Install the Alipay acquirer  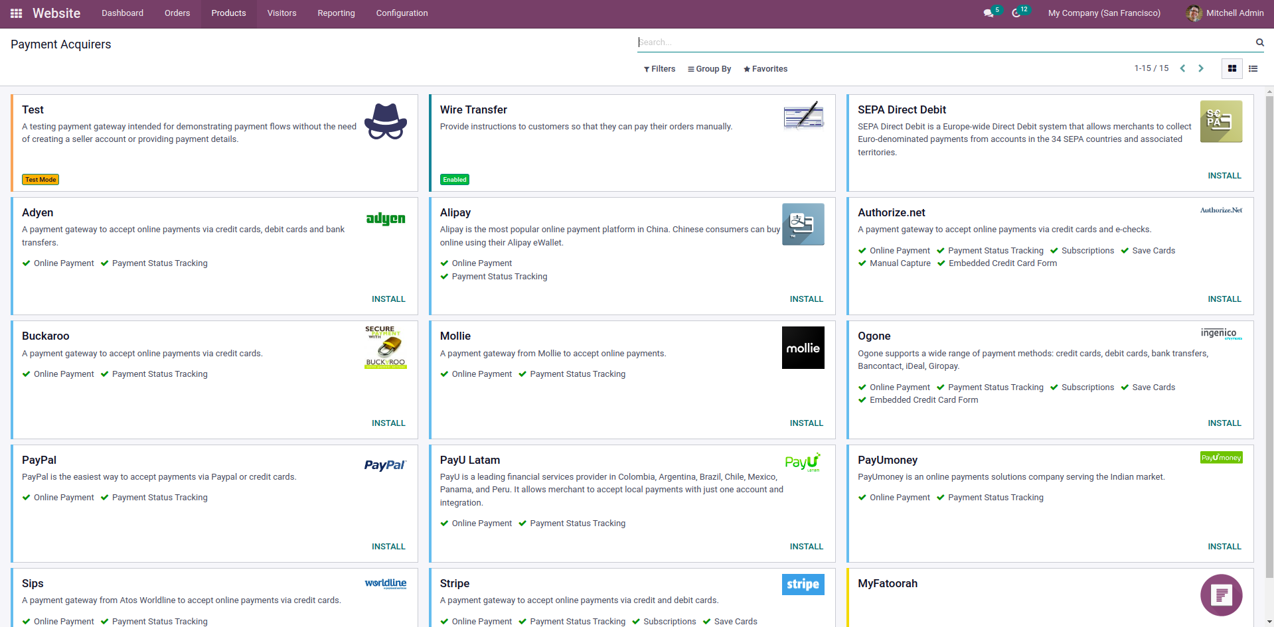806,299
